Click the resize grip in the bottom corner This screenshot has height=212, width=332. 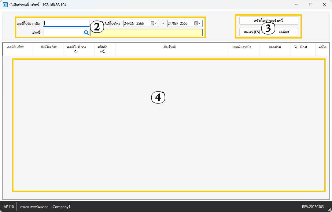(329, 209)
